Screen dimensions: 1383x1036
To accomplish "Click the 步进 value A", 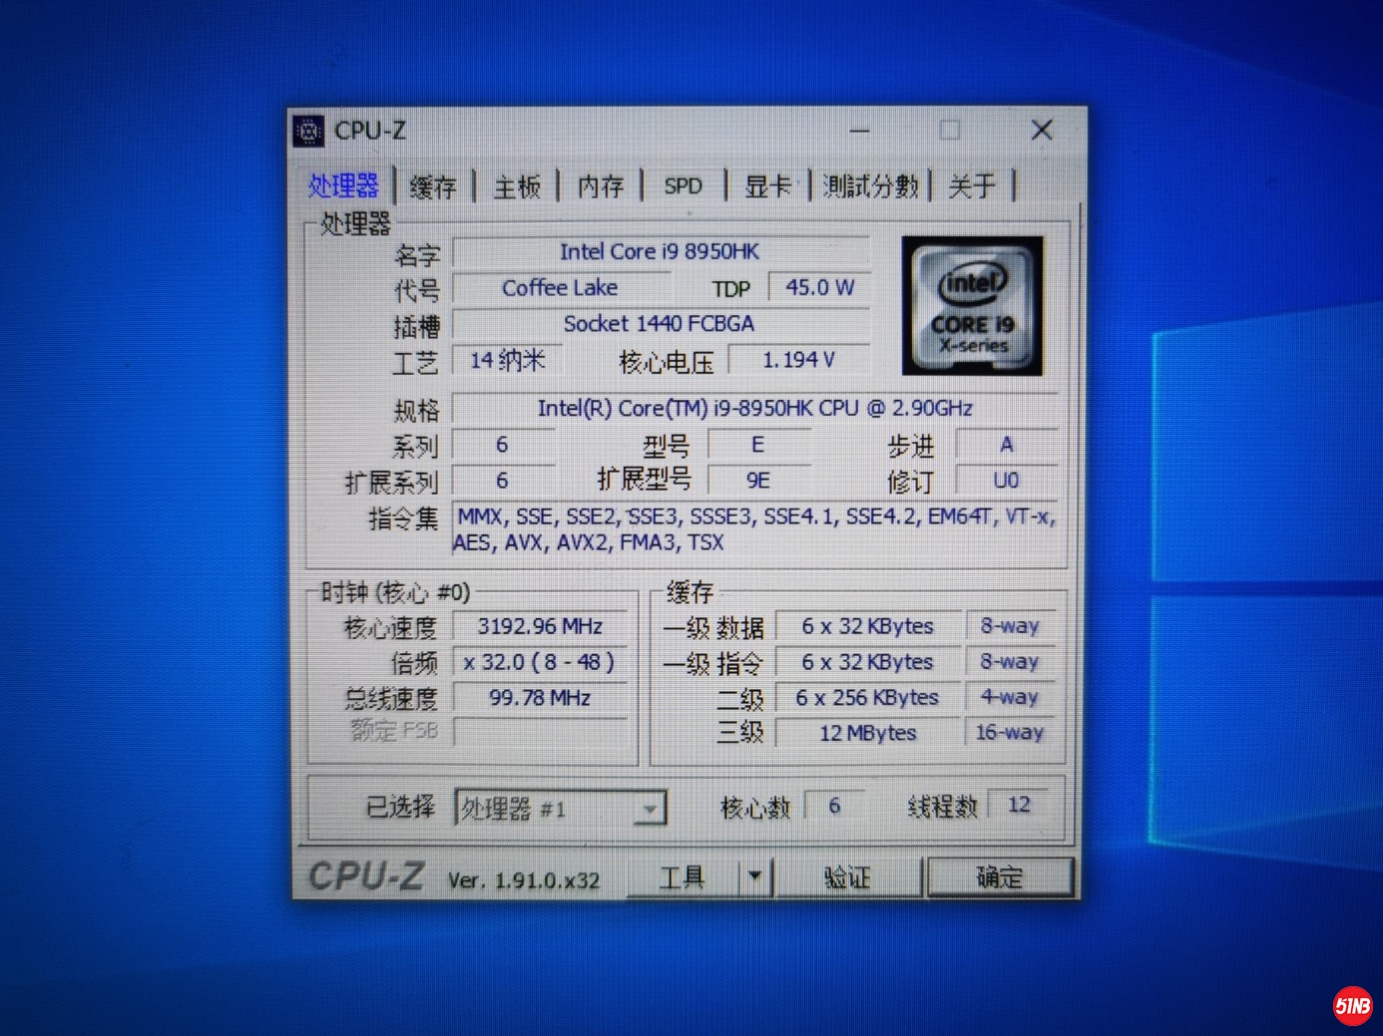I will [1006, 445].
